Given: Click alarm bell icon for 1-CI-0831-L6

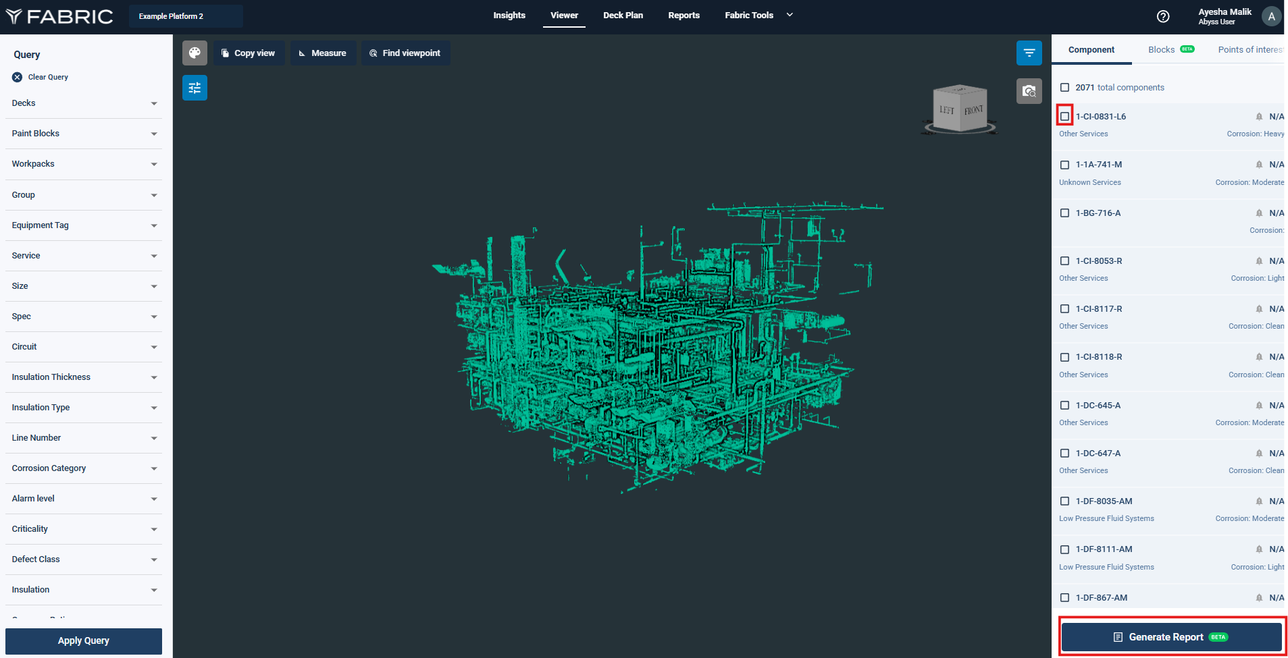Looking at the screenshot, I should 1259,117.
